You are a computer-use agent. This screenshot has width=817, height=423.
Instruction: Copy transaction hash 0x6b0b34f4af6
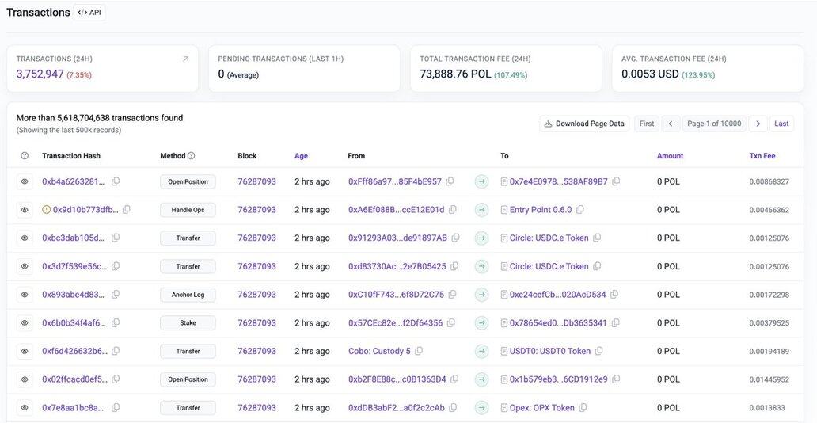[x=116, y=323]
